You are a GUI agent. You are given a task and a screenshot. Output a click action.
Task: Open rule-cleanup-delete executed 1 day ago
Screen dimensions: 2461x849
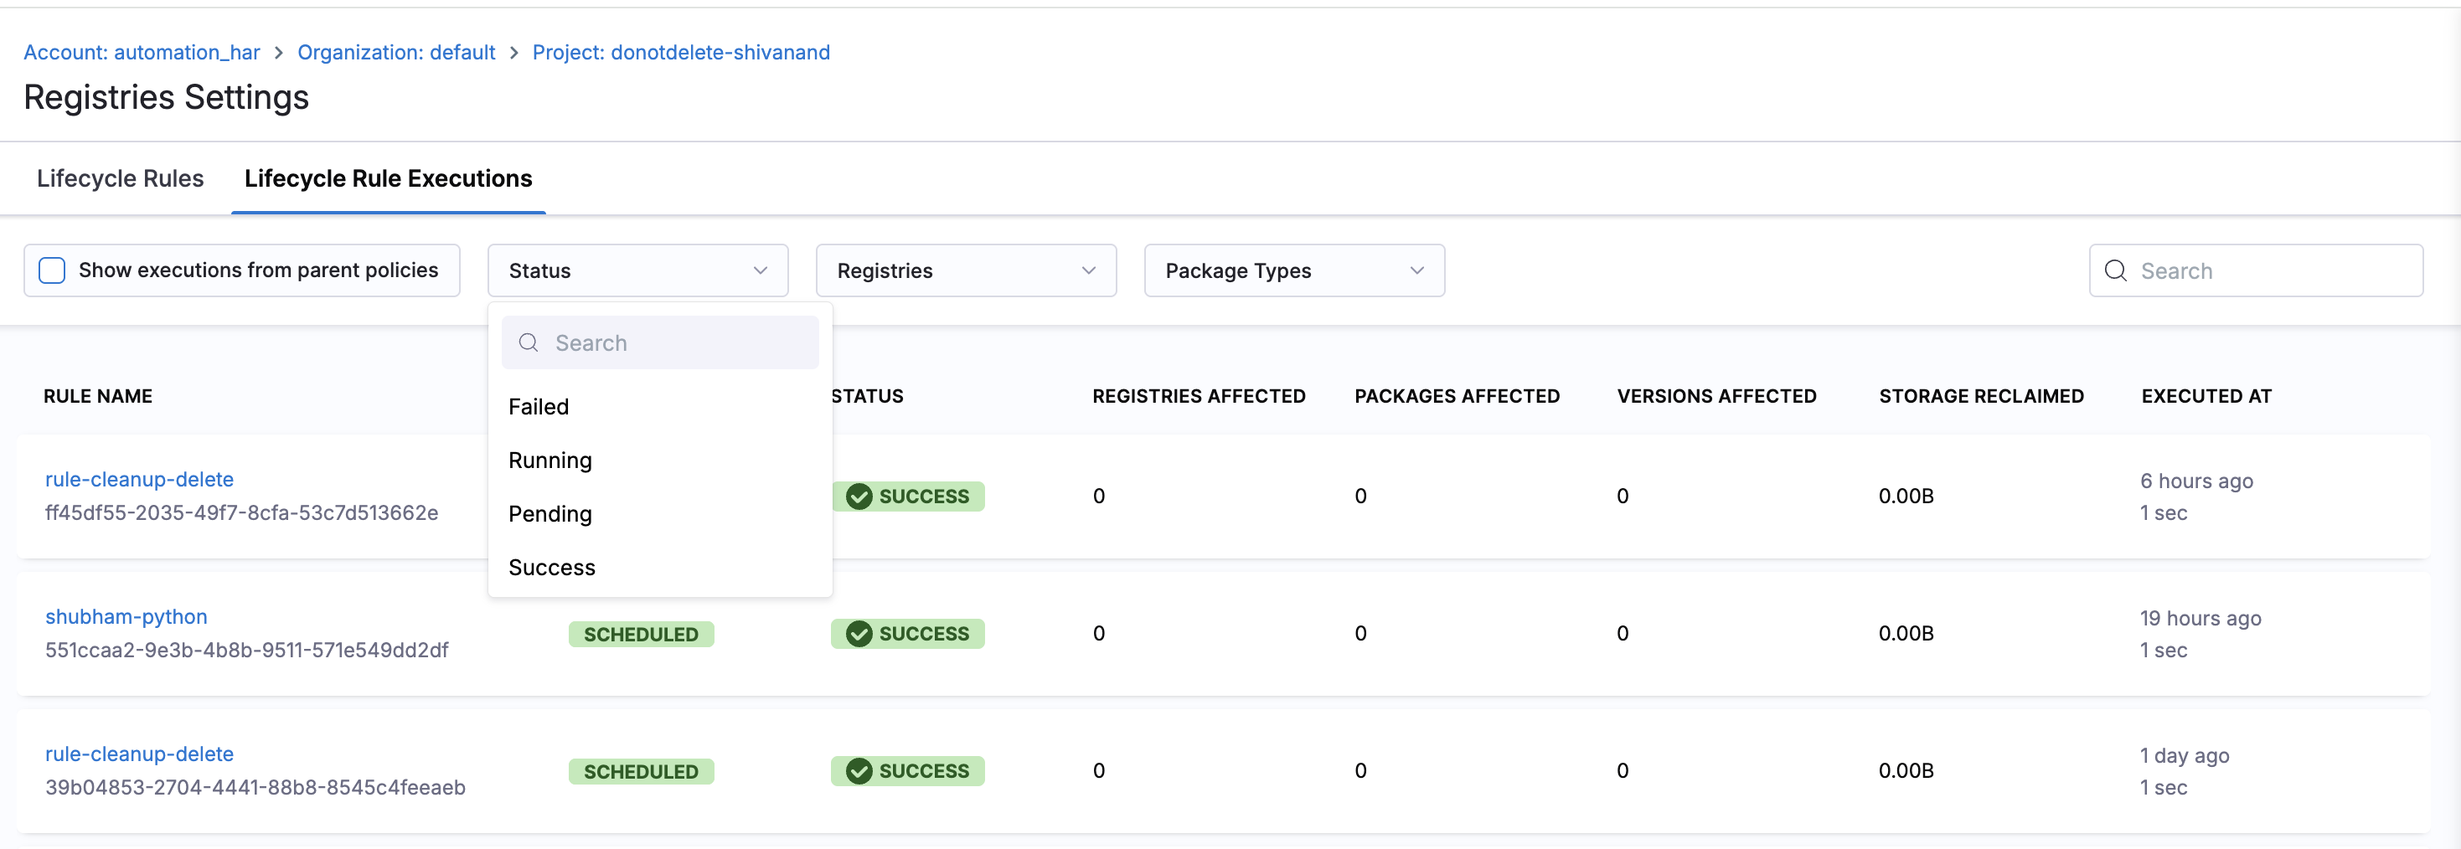(140, 754)
